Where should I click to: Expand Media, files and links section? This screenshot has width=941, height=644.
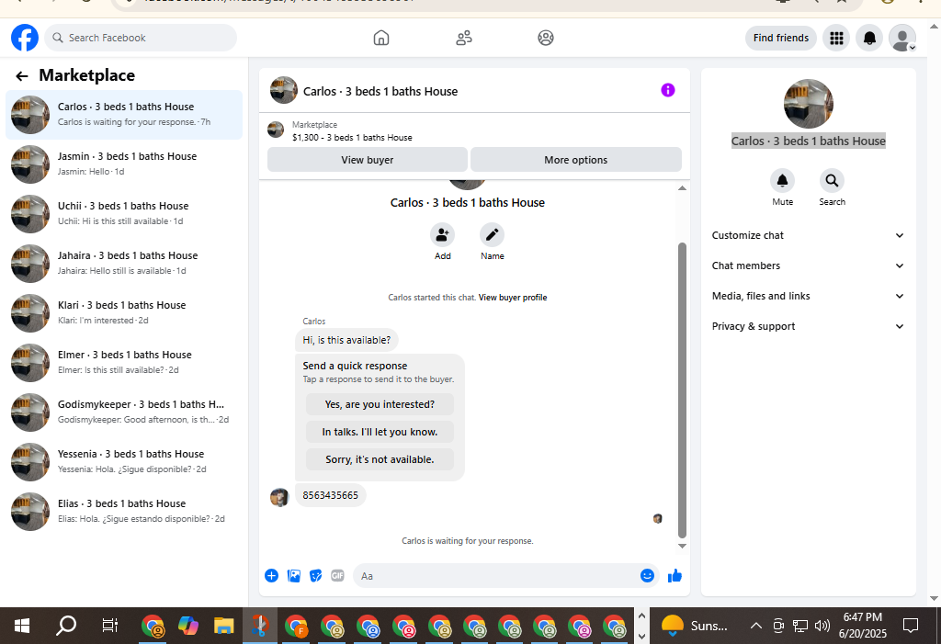tap(808, 296)
